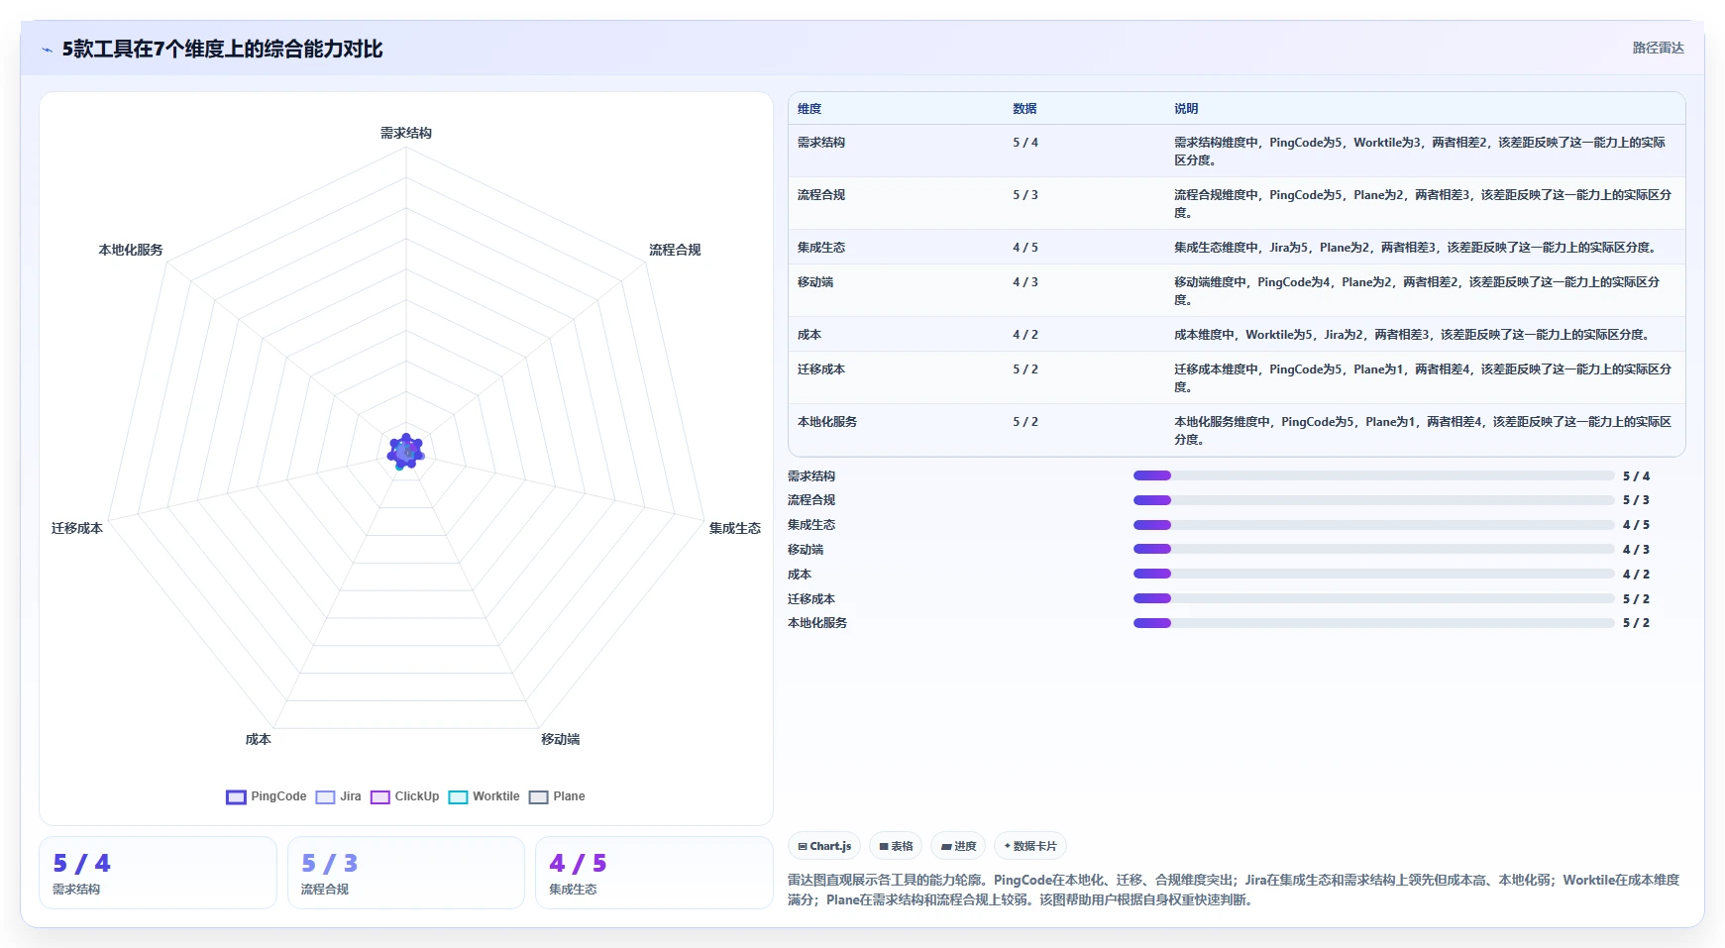Click the 需求结构 progress bar

tap(1373, 475)
